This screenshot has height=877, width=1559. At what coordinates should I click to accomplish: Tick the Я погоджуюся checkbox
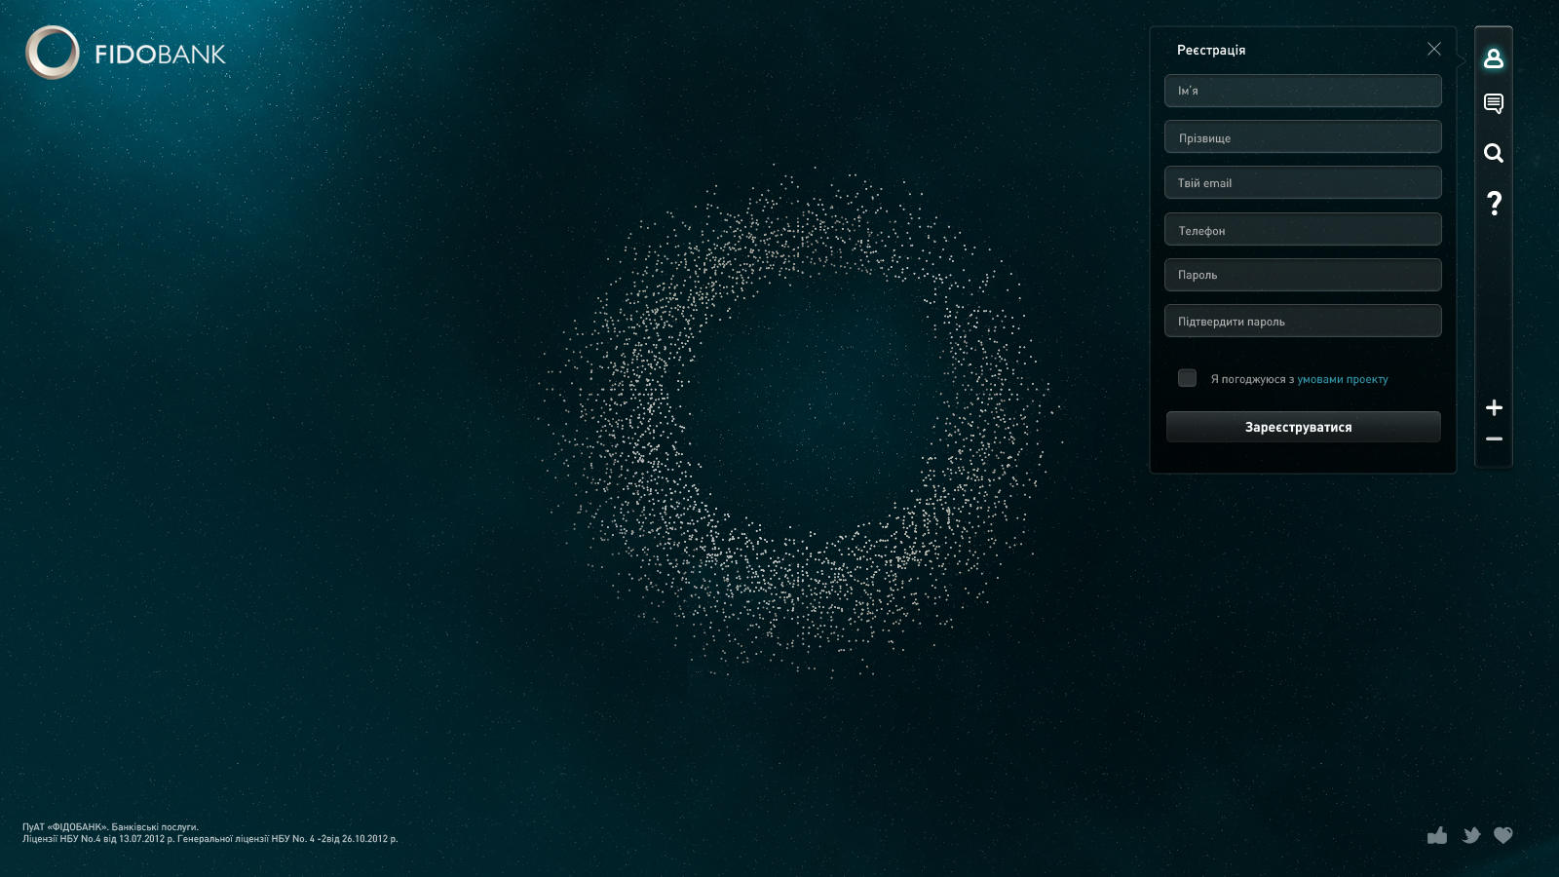pos(1187,378)
